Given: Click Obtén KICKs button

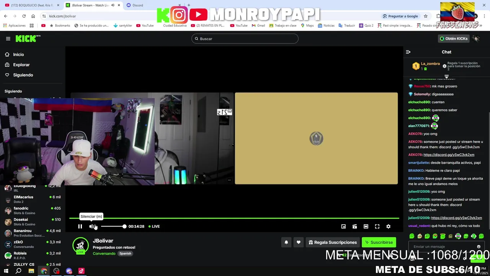Looking at the screenshot, I should pos(454,39).
